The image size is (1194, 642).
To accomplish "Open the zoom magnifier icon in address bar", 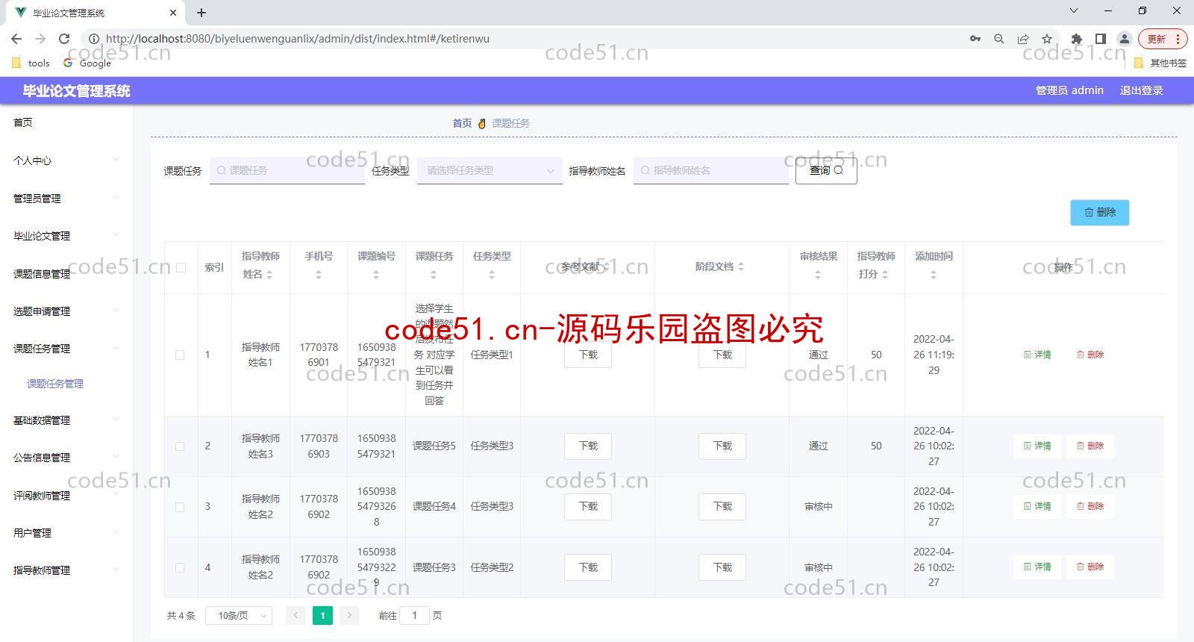I will tap(999, 39).
